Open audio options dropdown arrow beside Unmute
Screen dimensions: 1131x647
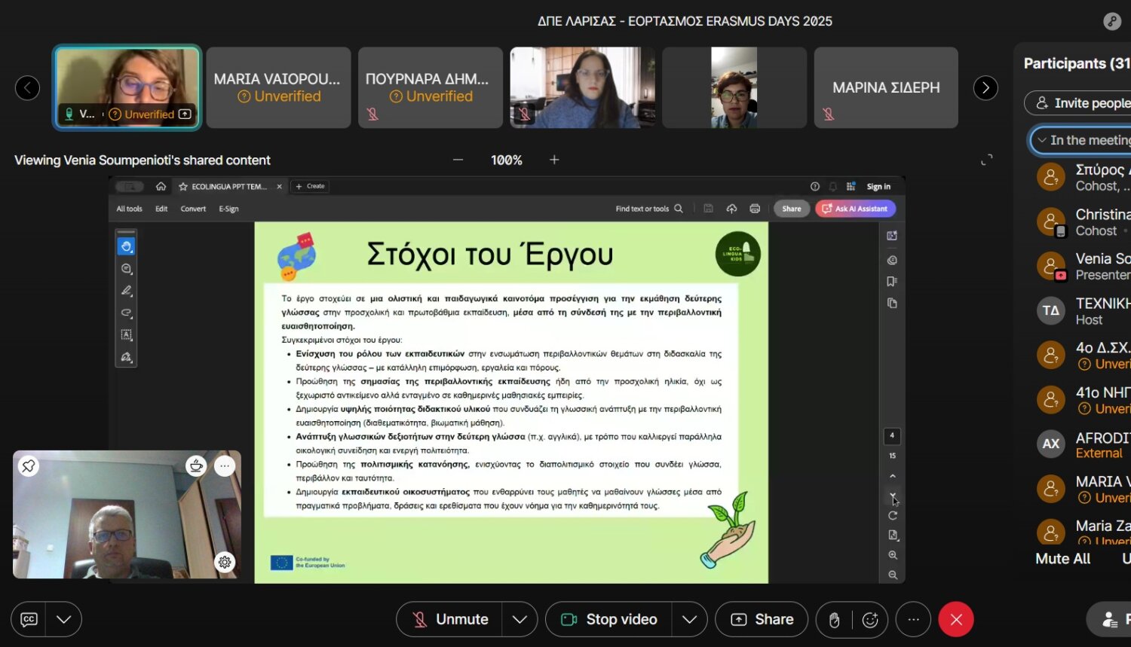pyautogui.click(x=520, y=619)
